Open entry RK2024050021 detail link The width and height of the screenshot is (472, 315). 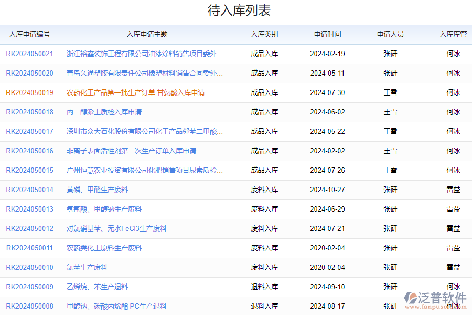31,54
